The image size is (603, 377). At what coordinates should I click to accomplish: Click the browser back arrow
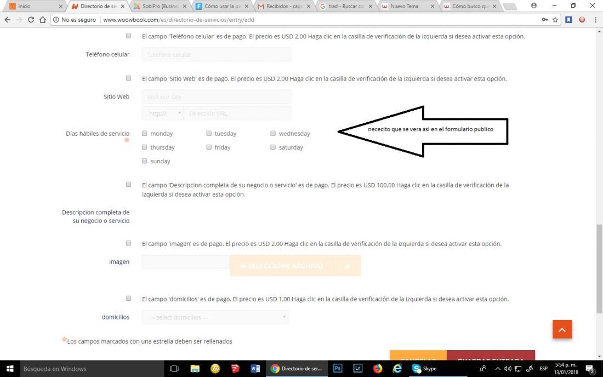(x=7, y=20)
